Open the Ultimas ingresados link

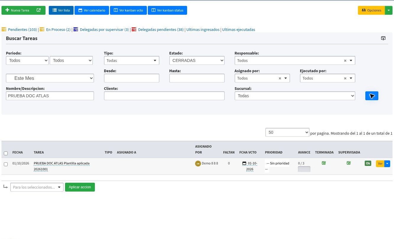[203, 29]
